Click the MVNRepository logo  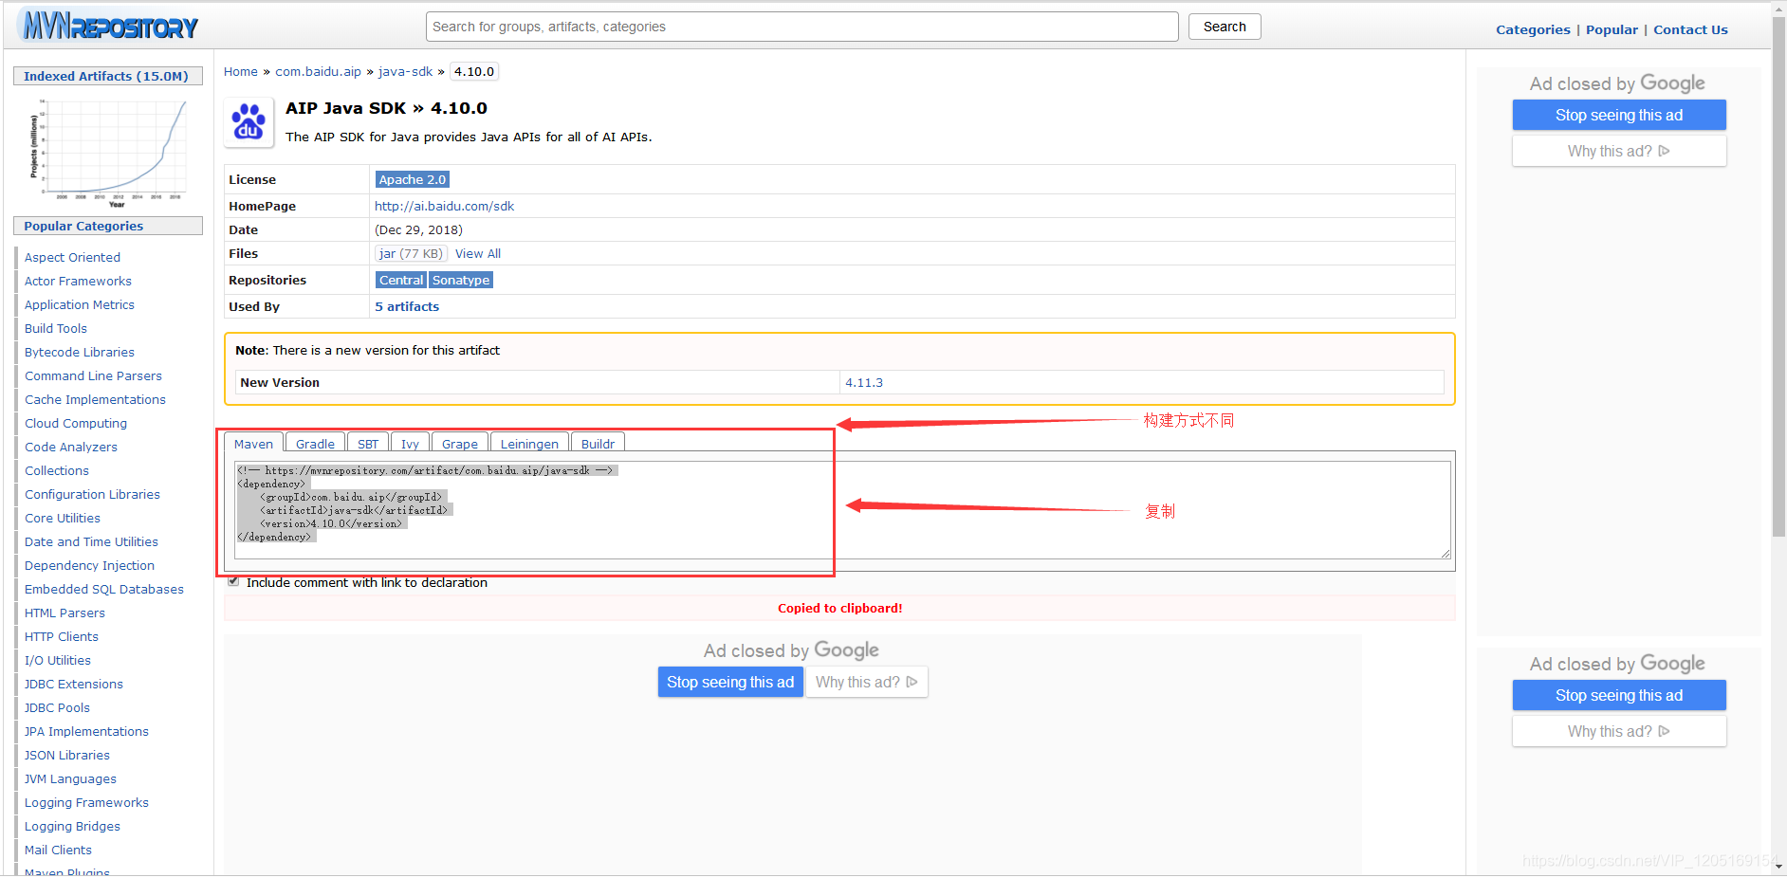pos(110,26)
